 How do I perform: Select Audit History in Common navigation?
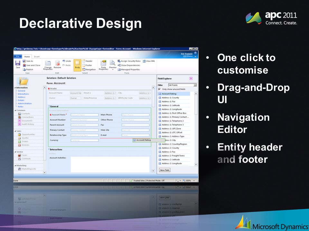pyautogui.click(x=26, y=124)
